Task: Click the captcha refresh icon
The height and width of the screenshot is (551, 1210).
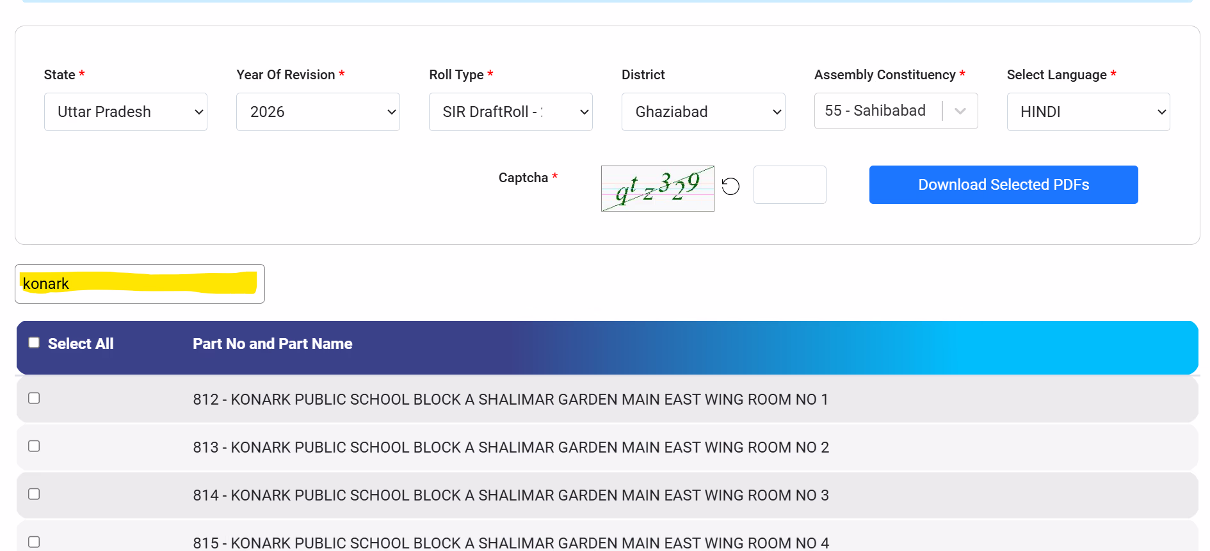Action: 730,186
